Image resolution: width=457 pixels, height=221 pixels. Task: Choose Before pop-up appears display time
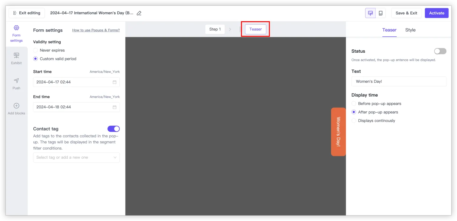pos(354,104)
